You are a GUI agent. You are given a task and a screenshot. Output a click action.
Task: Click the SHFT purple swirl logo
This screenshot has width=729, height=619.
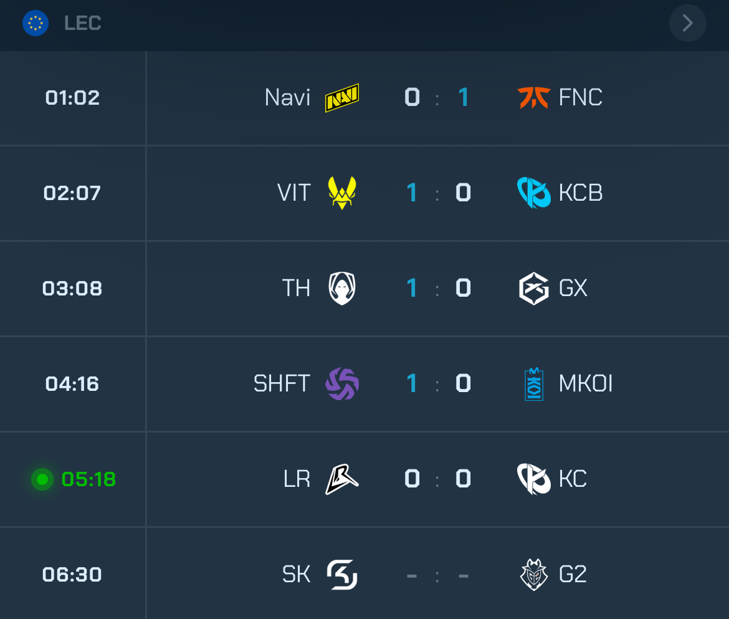pos(342,383)
